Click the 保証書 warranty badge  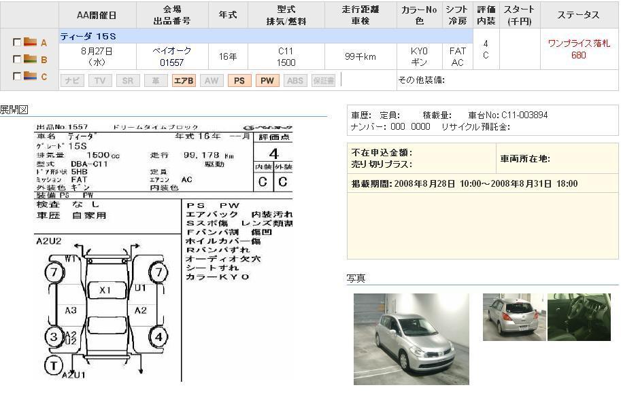323,81
